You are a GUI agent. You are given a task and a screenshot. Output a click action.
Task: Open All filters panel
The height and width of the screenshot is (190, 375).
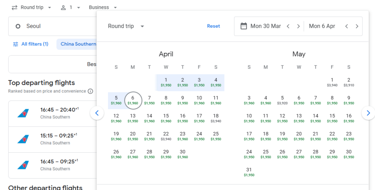(x=31, y=44)
